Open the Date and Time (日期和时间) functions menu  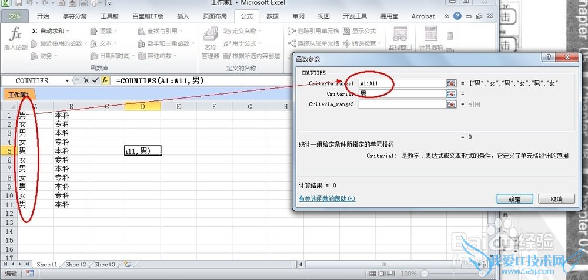112,56
